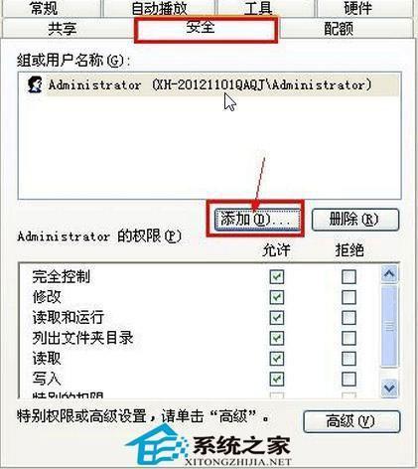Click the 删除 button
Viewport: 418px width, 469px height.
355,220
